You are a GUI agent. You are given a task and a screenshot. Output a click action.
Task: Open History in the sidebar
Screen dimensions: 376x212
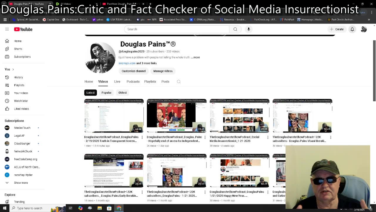(x=23, y=77)
